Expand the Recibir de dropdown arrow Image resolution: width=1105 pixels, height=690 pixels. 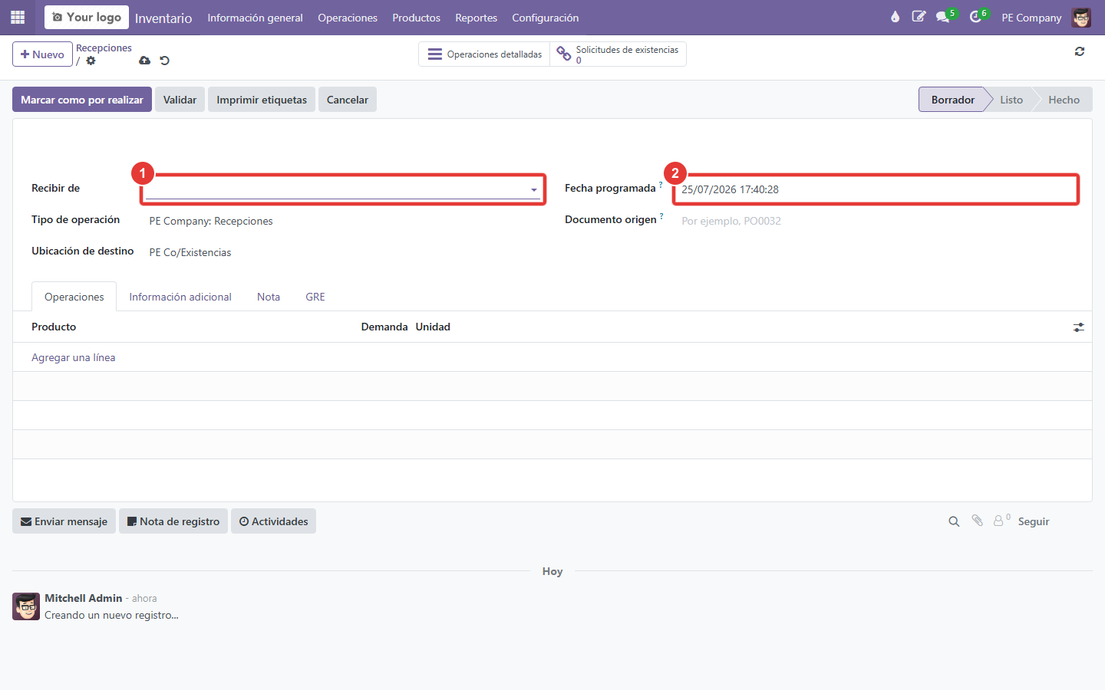(534, 190)
